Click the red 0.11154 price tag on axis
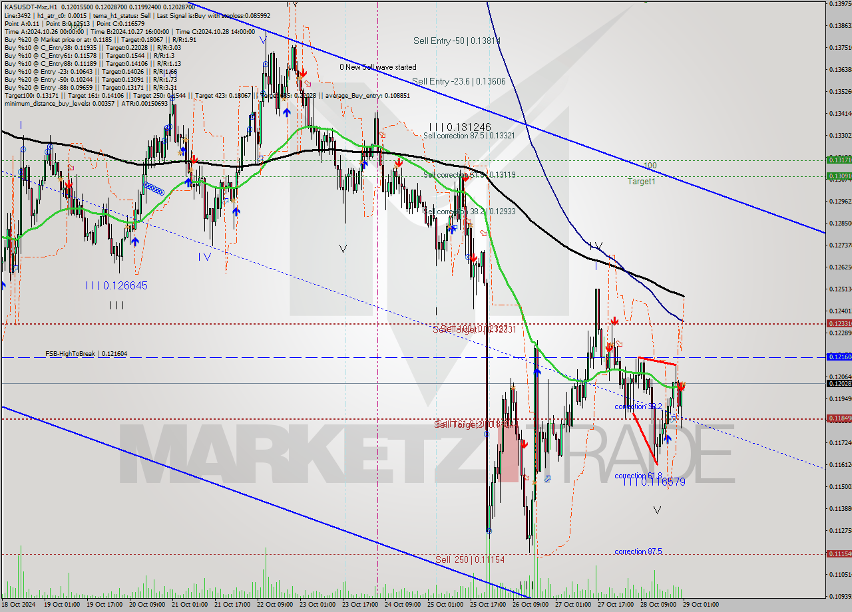Image resolution: width=852 pixels, height=612 pixels. 838,553
